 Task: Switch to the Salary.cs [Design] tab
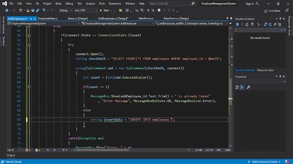pyautogui.click(x=77, y=18)
